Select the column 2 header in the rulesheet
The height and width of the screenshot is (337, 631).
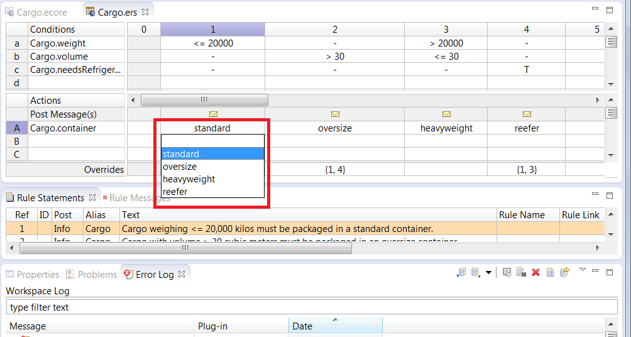click(335, 30)
